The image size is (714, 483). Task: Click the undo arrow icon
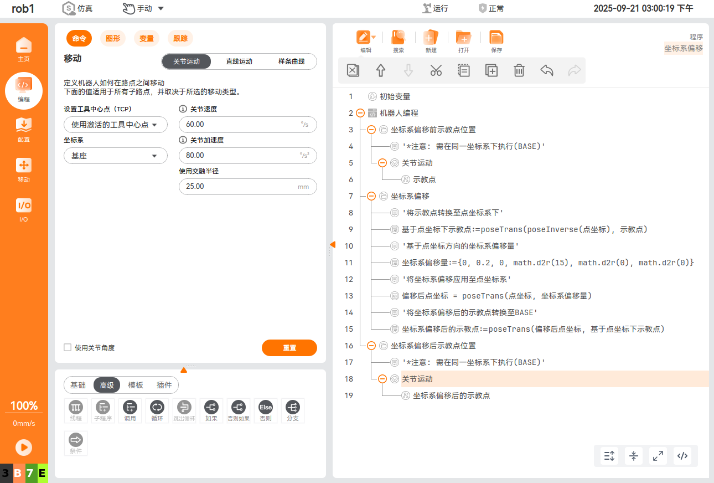(546, 70)
